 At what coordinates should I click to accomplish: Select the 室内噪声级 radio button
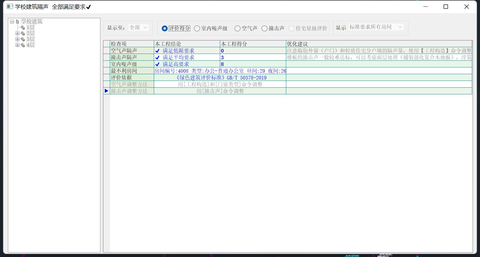(x=197, y=28)
